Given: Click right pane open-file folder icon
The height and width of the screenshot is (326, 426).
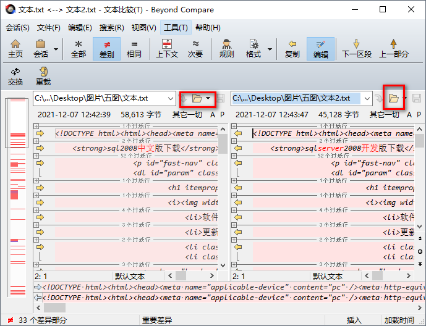Looking at the screenshot, I should point(393,98).
